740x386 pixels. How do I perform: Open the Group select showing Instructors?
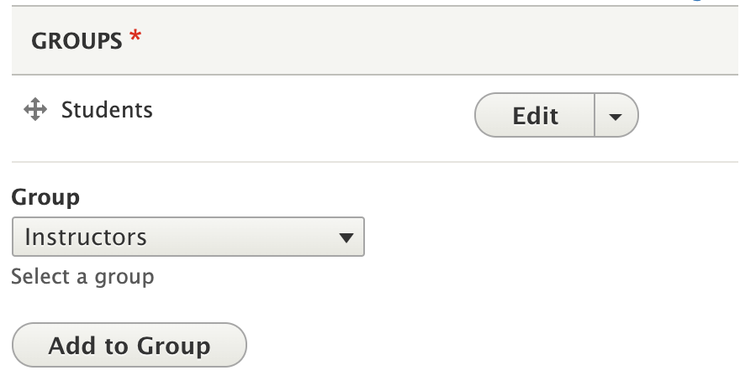coord(188,237)
